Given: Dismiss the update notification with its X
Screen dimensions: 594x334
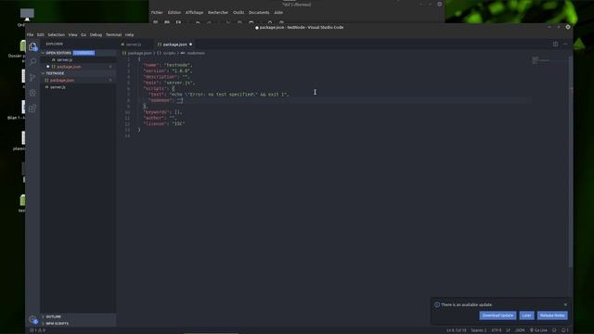Looking at the screenshot, I should 565,304.
